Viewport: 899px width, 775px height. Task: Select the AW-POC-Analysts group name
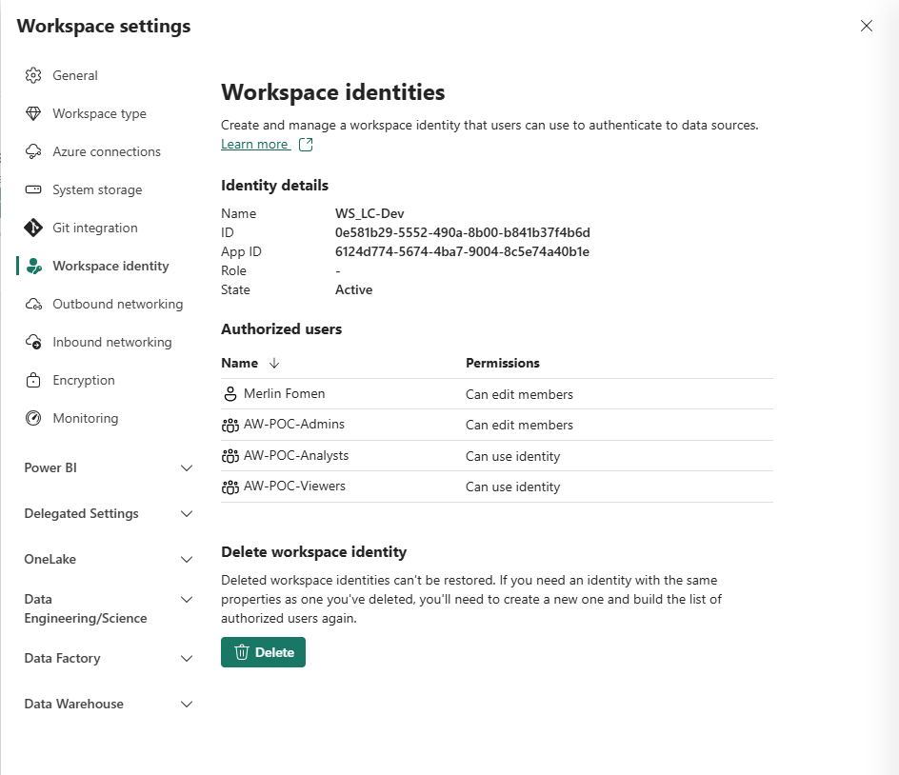pos(296,455)
